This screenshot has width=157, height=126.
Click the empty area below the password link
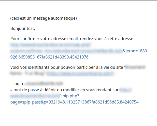click(x=78, y=115)
